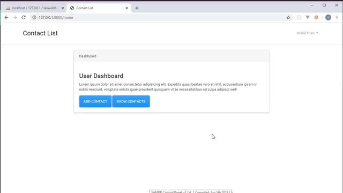This screenshot has height=193, width=343.
Task: Close the phpMyAdmin localhost tab
Action: (63, 8)
